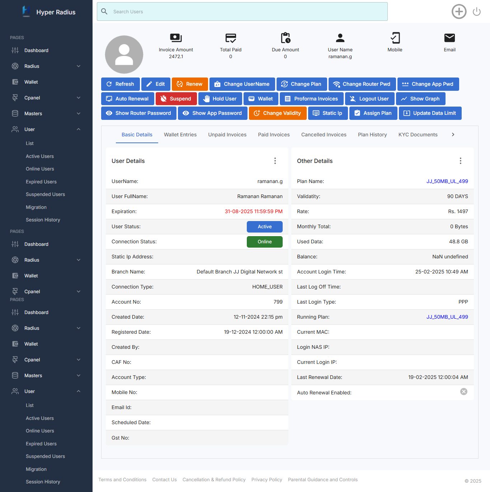This screenshot has height=492, width=490.
Task: Click the Auto Renewal Enabled cross icon
Action: (x=464, y=392)
